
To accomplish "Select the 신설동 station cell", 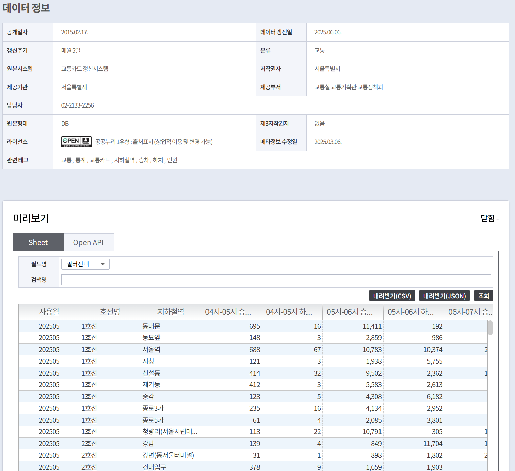I will (x=171, y=373).
